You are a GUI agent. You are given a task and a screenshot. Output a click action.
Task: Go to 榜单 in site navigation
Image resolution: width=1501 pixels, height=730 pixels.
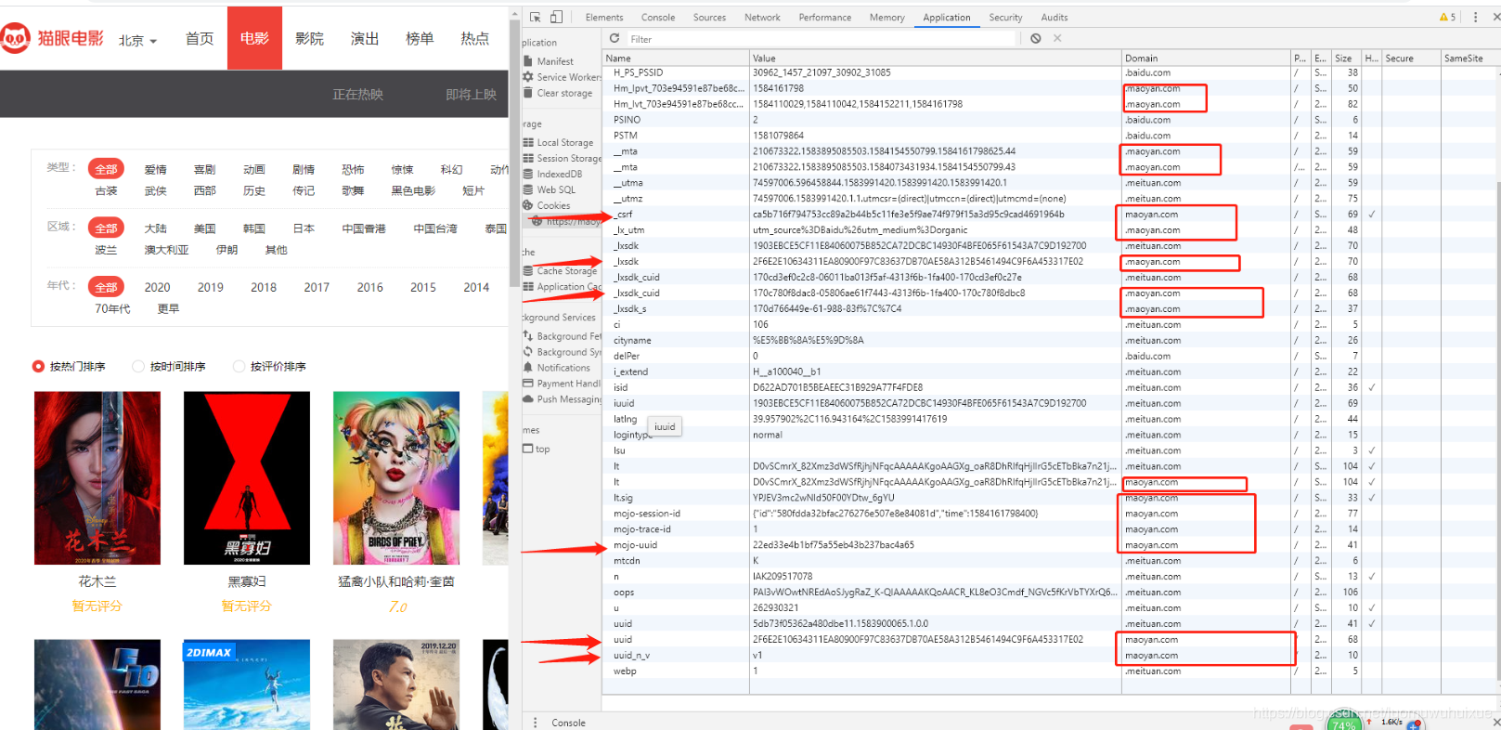(x=420, y=38)
